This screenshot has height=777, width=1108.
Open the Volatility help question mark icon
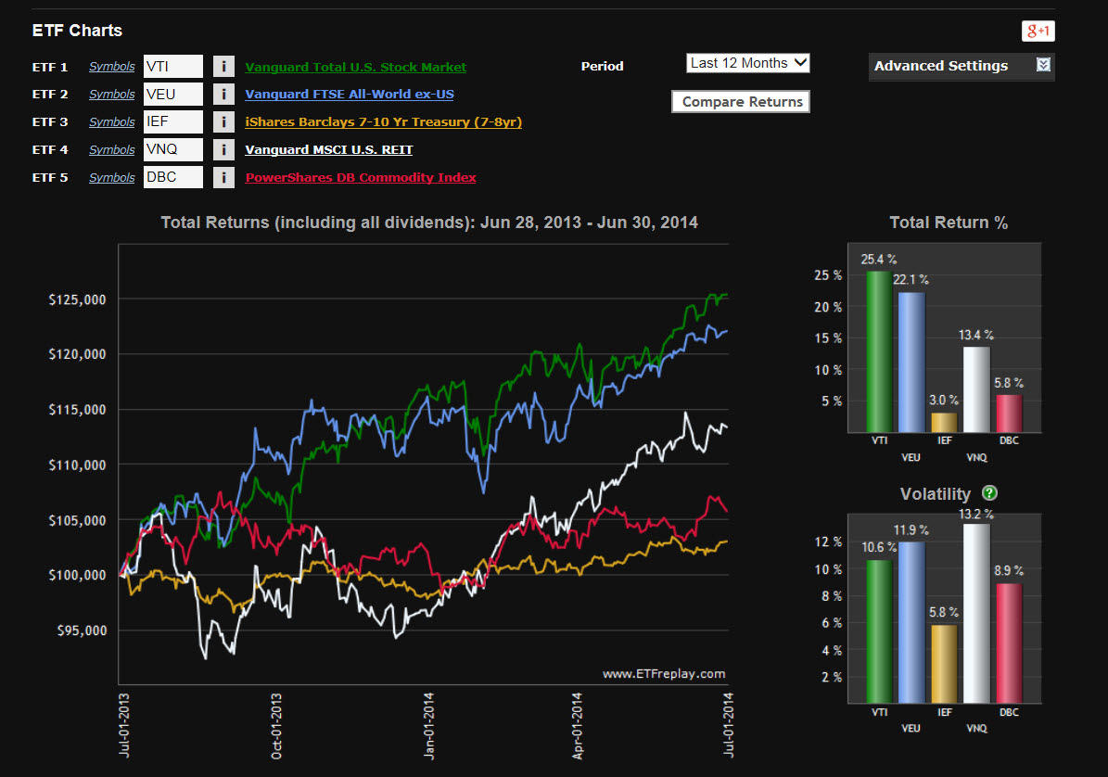[x=990, y=493]
